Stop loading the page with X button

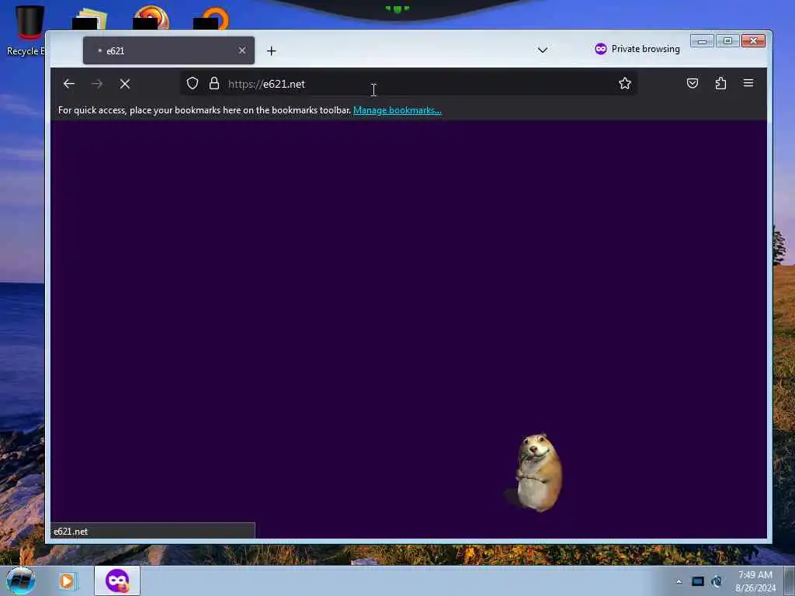(125, 84)
